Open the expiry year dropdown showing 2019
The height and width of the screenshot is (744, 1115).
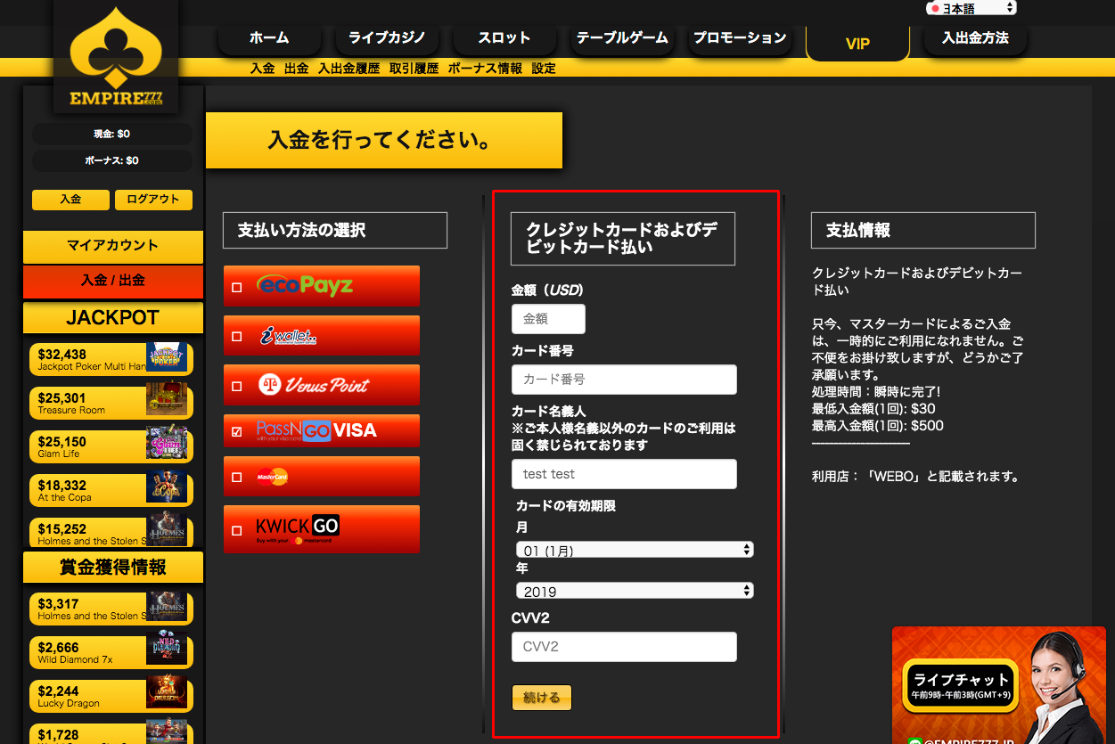(635, 591)
